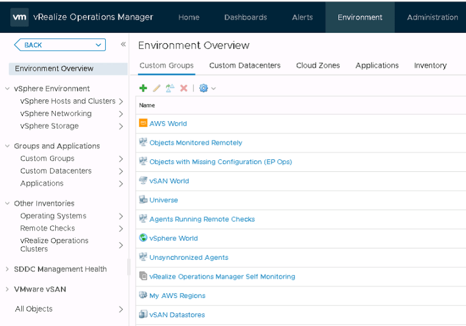This screenshot has width=466, height=326.
Task: Open dropdown arrow next to gear icon
Action: point(213,89)
